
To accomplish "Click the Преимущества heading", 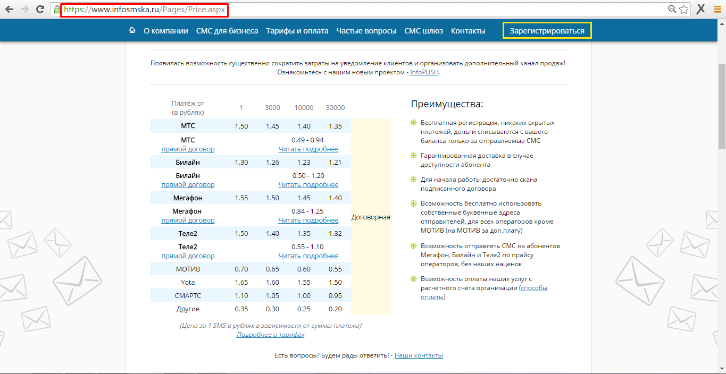I will [447, 104].
